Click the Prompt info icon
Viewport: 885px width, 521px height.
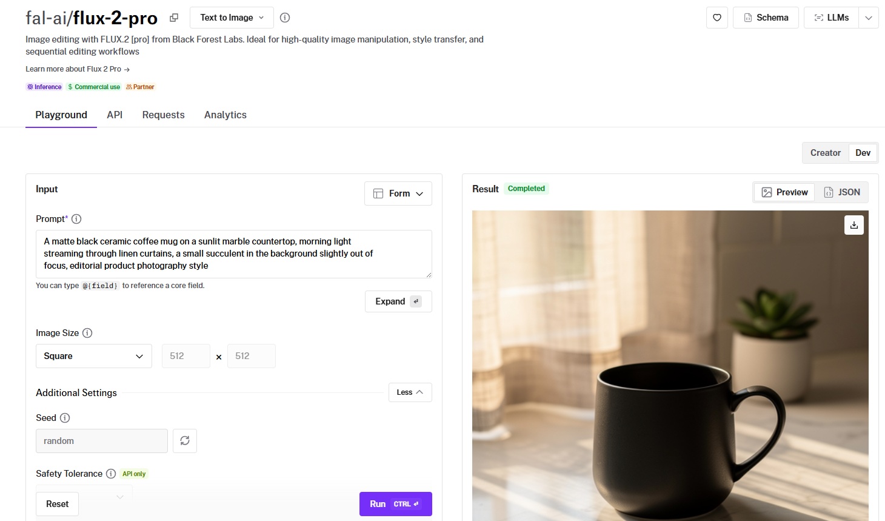pos(76,219)
